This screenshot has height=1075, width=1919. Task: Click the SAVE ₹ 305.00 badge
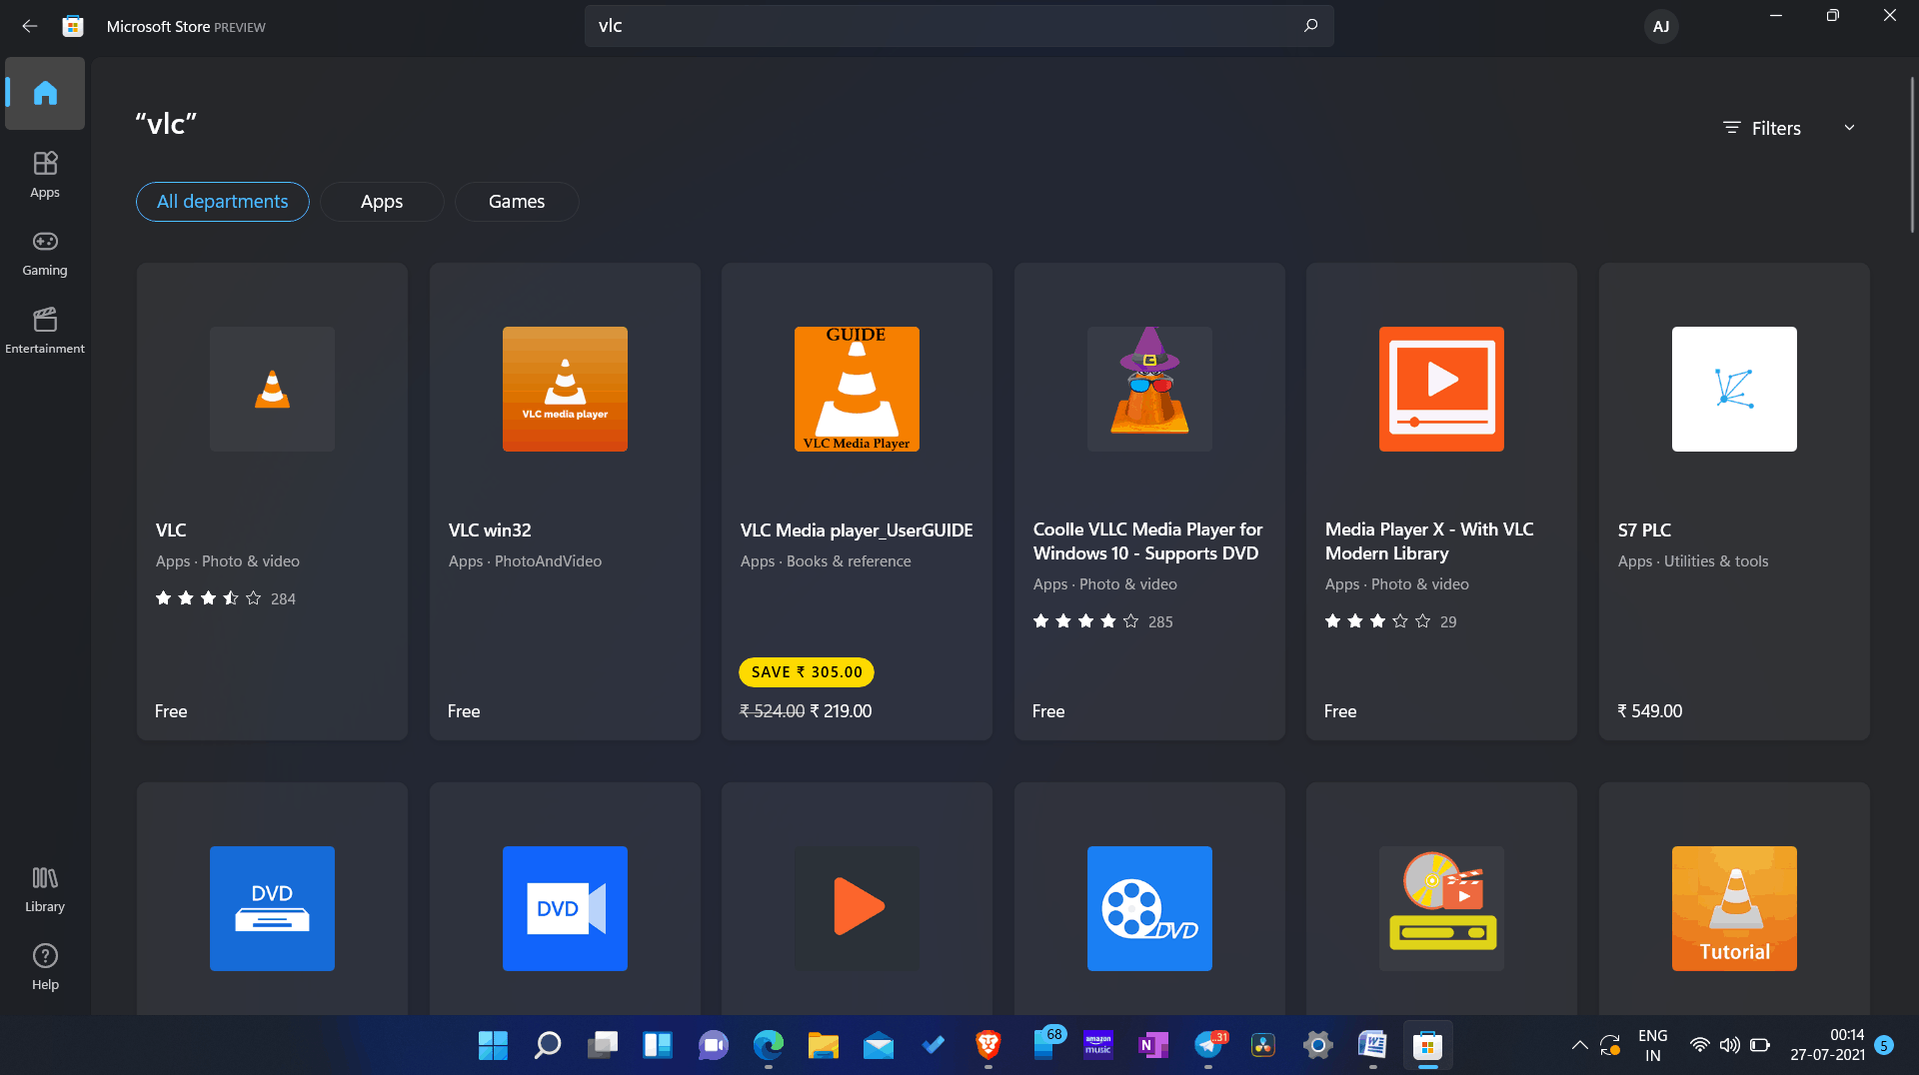[807, 672]
